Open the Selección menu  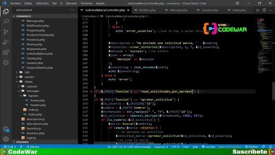coord(42,3)
